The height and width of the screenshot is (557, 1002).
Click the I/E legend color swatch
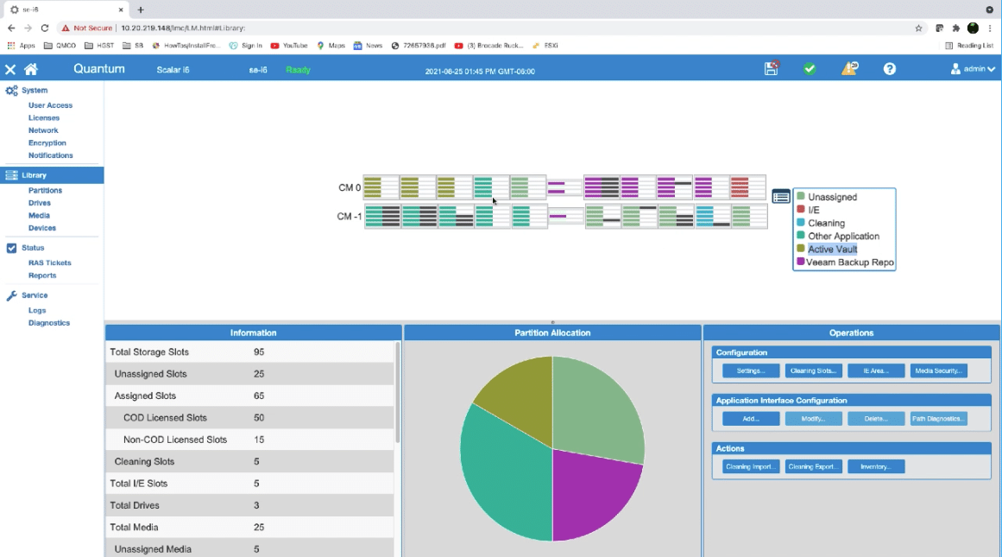click(x=801, y=209)
